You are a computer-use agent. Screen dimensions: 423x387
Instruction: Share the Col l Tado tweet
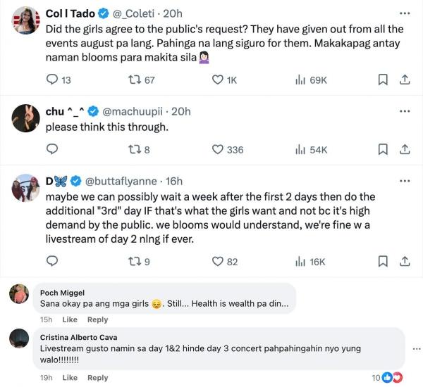click(x=405, y=80)
